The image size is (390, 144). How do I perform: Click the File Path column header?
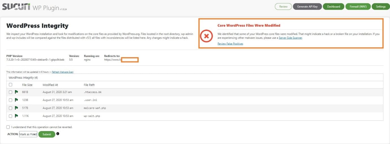click(89, 85)
